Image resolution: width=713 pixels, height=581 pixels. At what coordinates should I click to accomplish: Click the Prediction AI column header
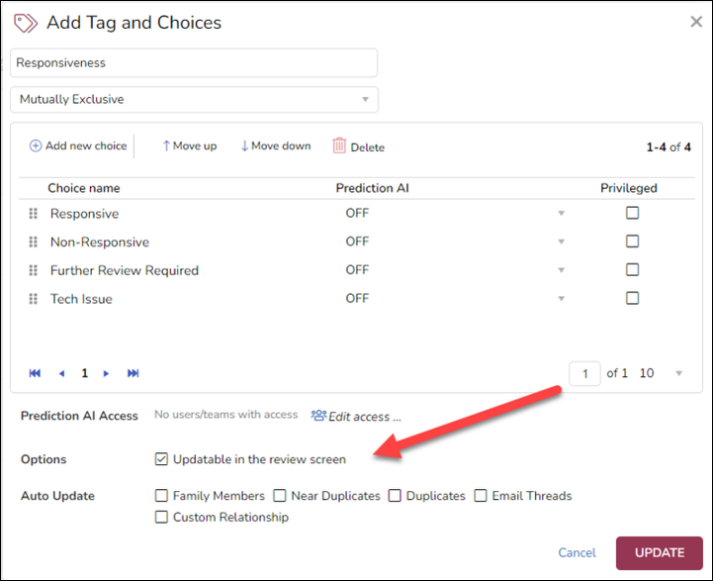pyautogui.click(x=372, y=188)
